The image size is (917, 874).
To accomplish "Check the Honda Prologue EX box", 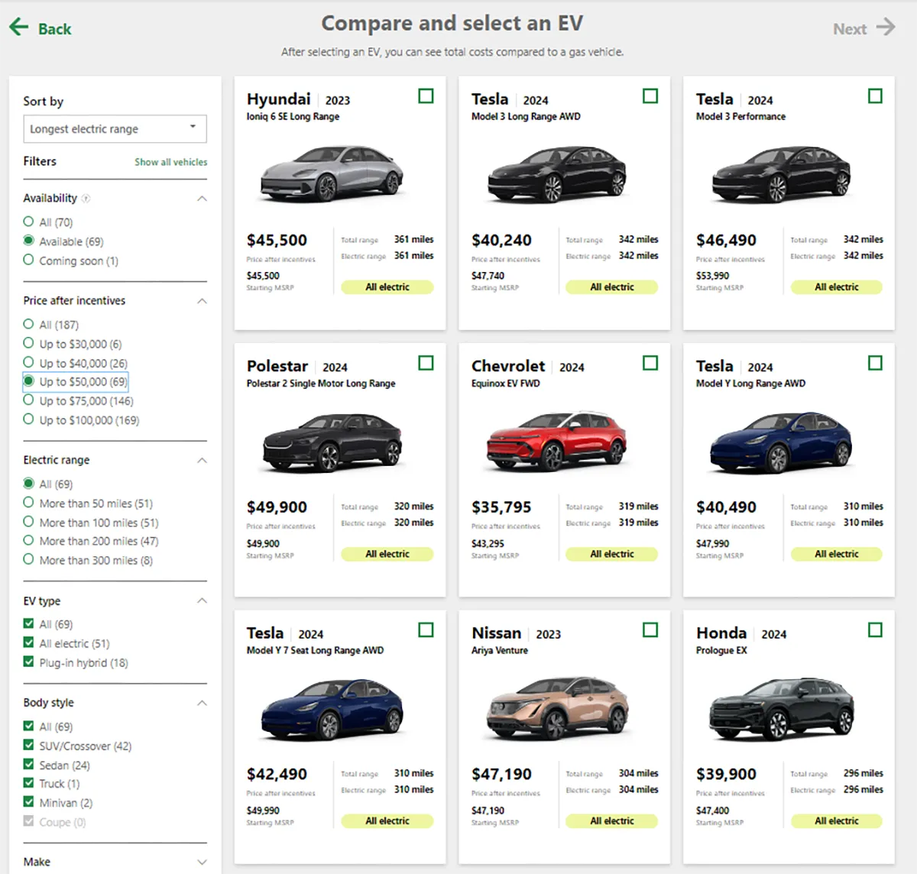I will (875, 630).
